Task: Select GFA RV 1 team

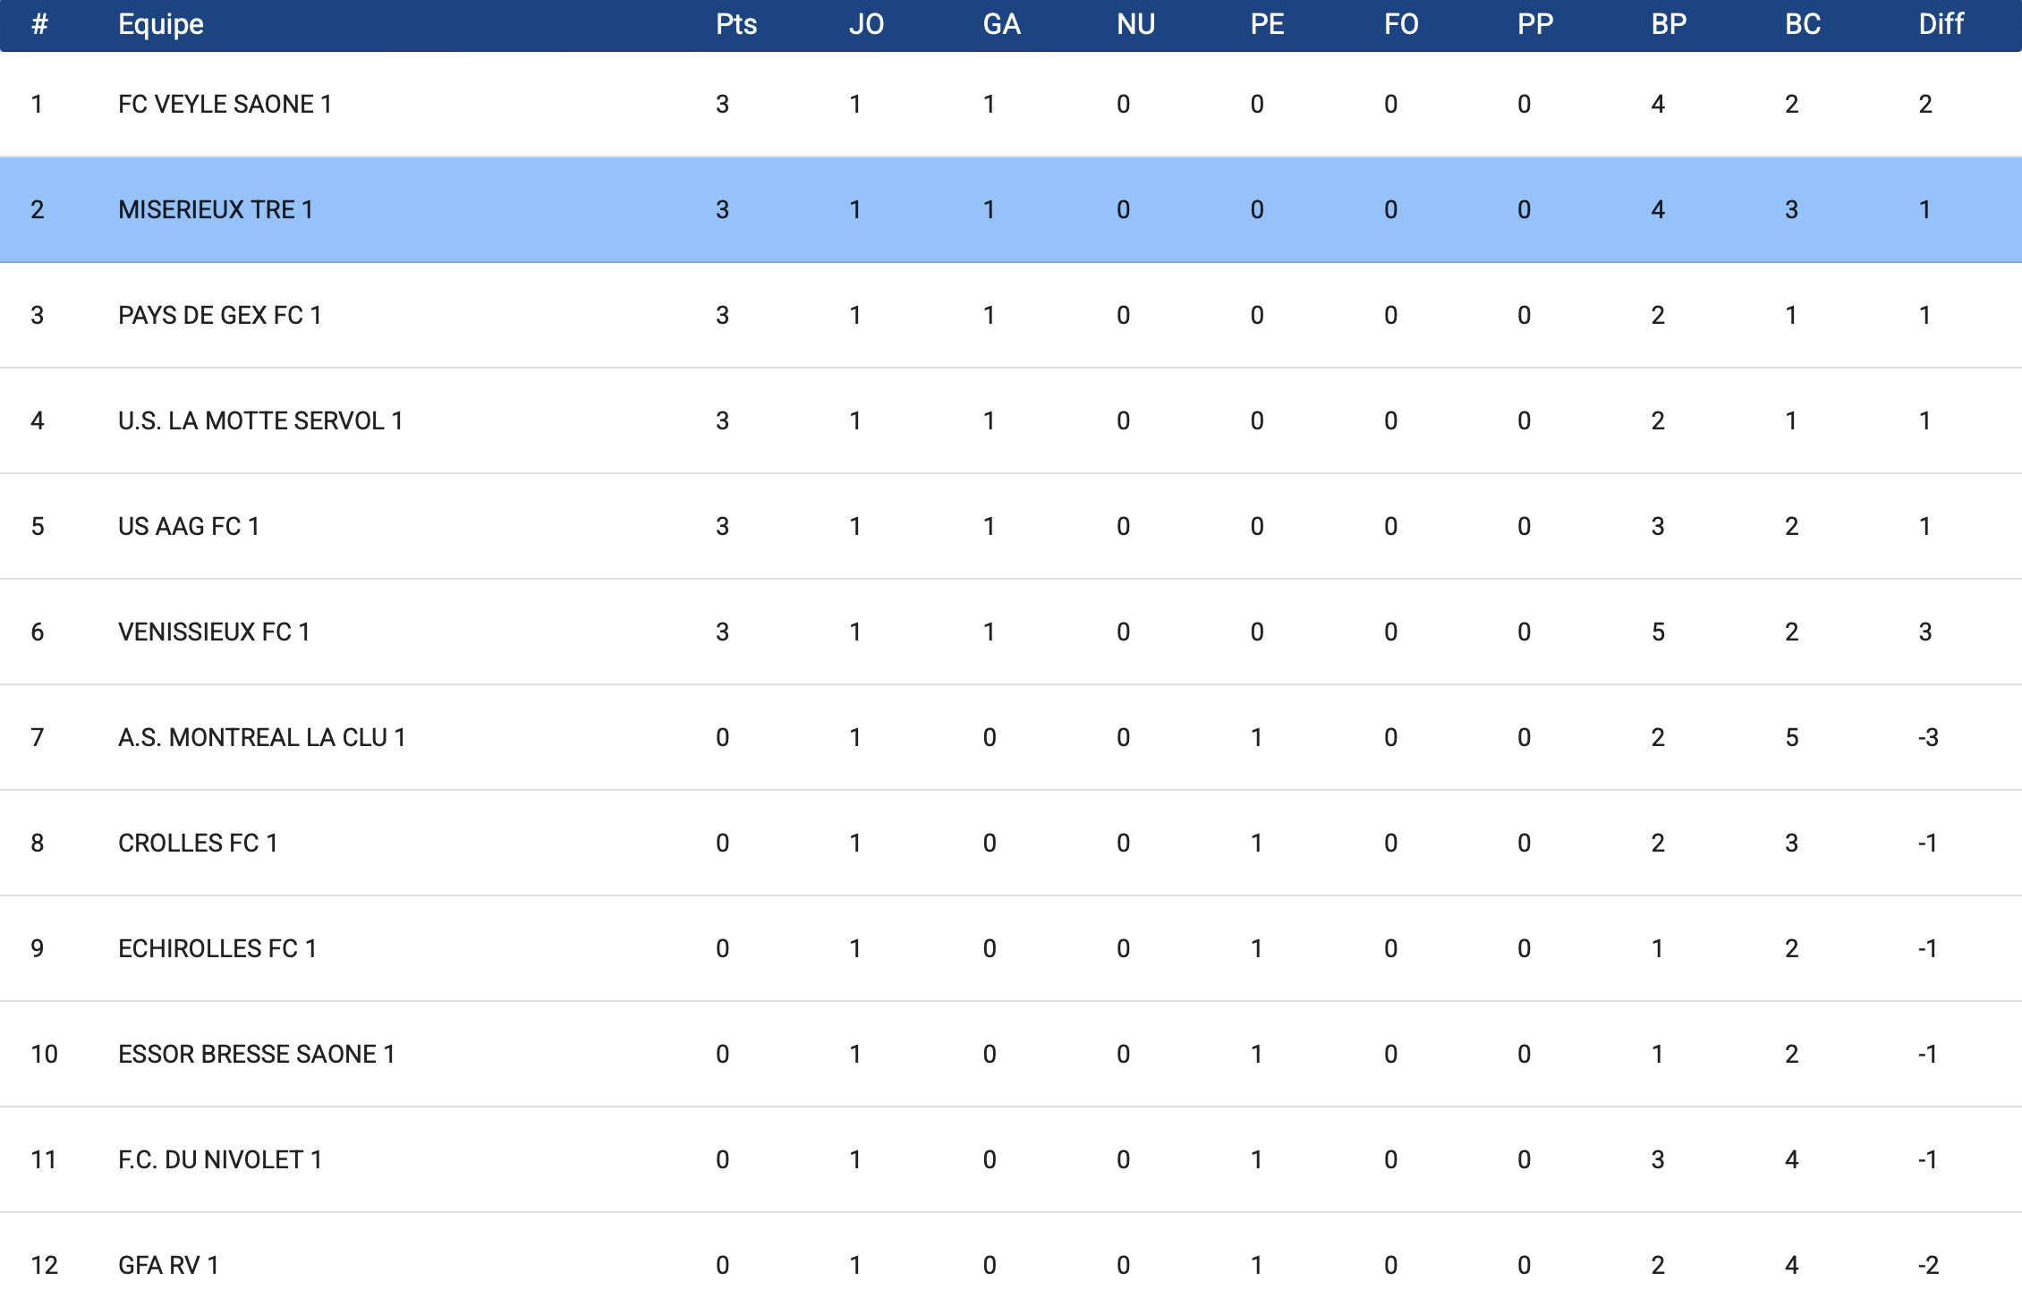Action: click(168, 1266)
